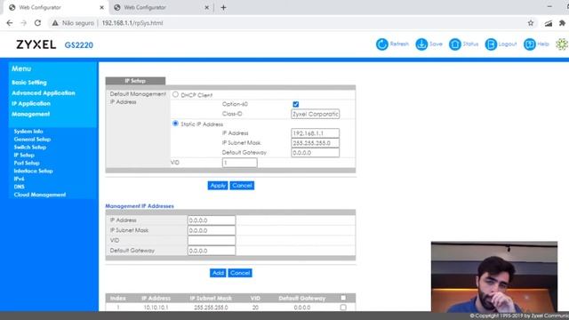Click browser forward arrow
The width and height of the screenshot is (569, 320).
pyautogui.click(x=24, y=23)
